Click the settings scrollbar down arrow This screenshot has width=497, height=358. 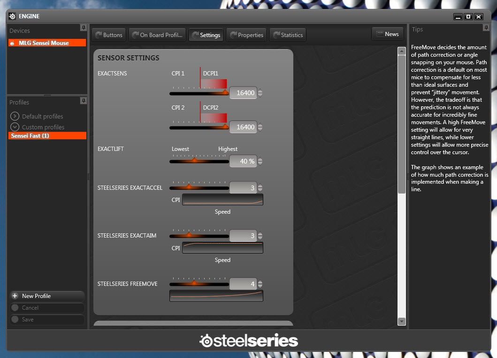tap(402, 321)
